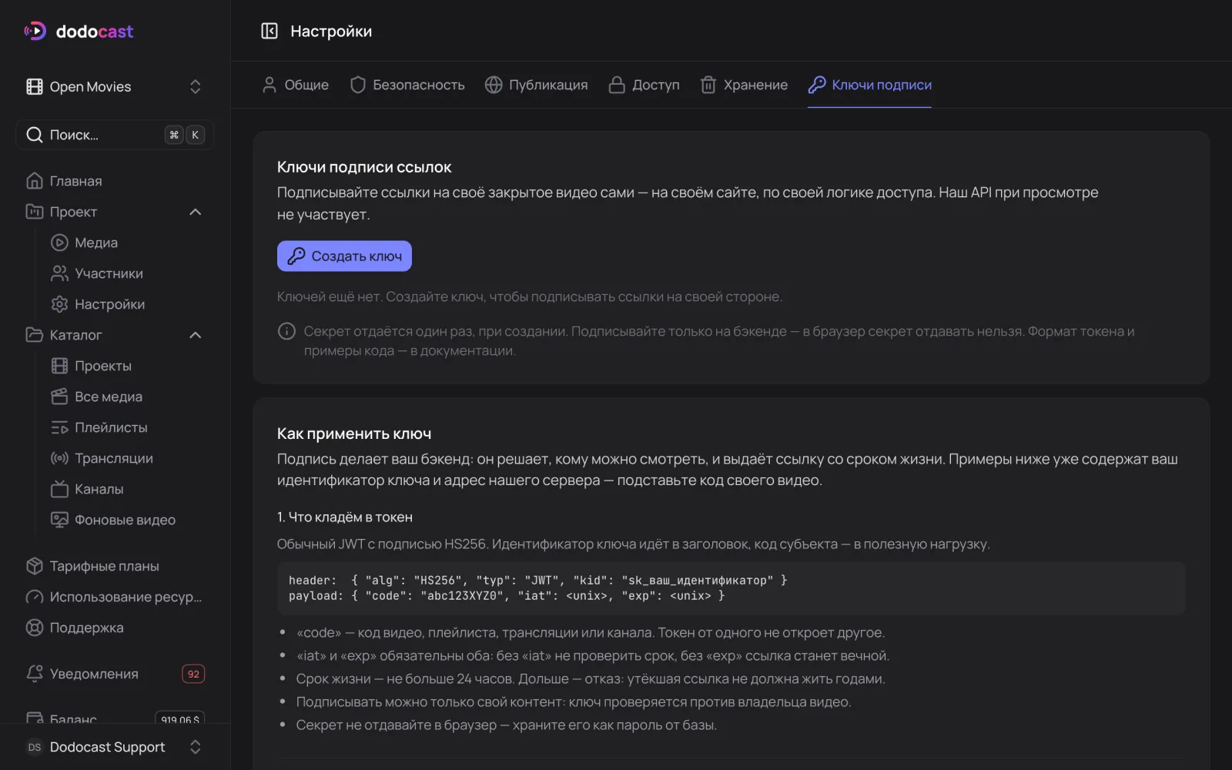Click the Создать ключ button
This screenshot has height=770, width=1232.
344,256
